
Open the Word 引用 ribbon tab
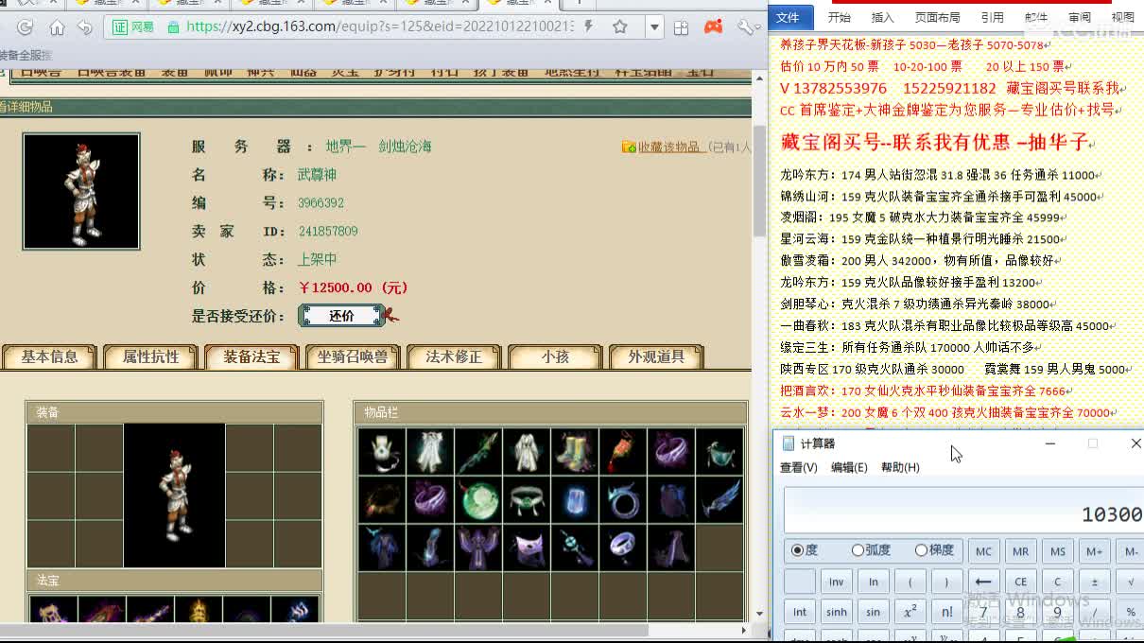[x=993, y=17]
